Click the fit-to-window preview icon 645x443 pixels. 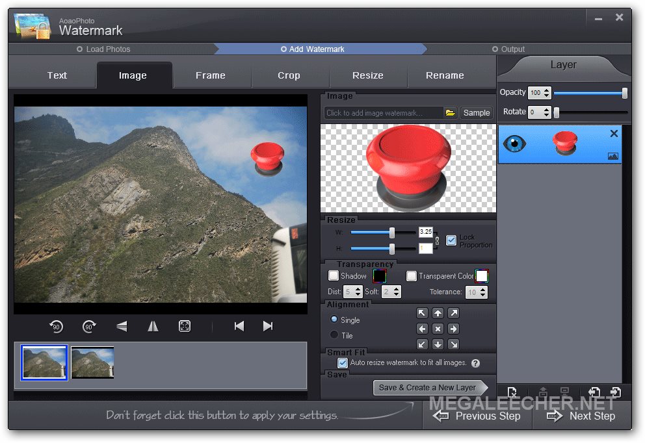[x=185, y=326]
